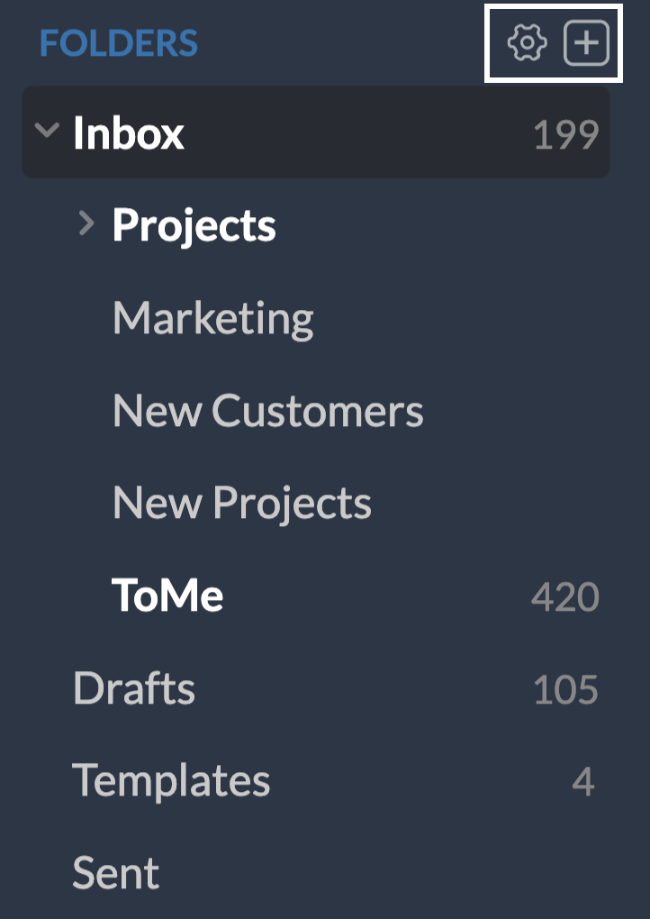Click the highlighted Inbox row background
The height and width of the screenshot is (919, 650).
pyautogui.click(x=360, y=133)
